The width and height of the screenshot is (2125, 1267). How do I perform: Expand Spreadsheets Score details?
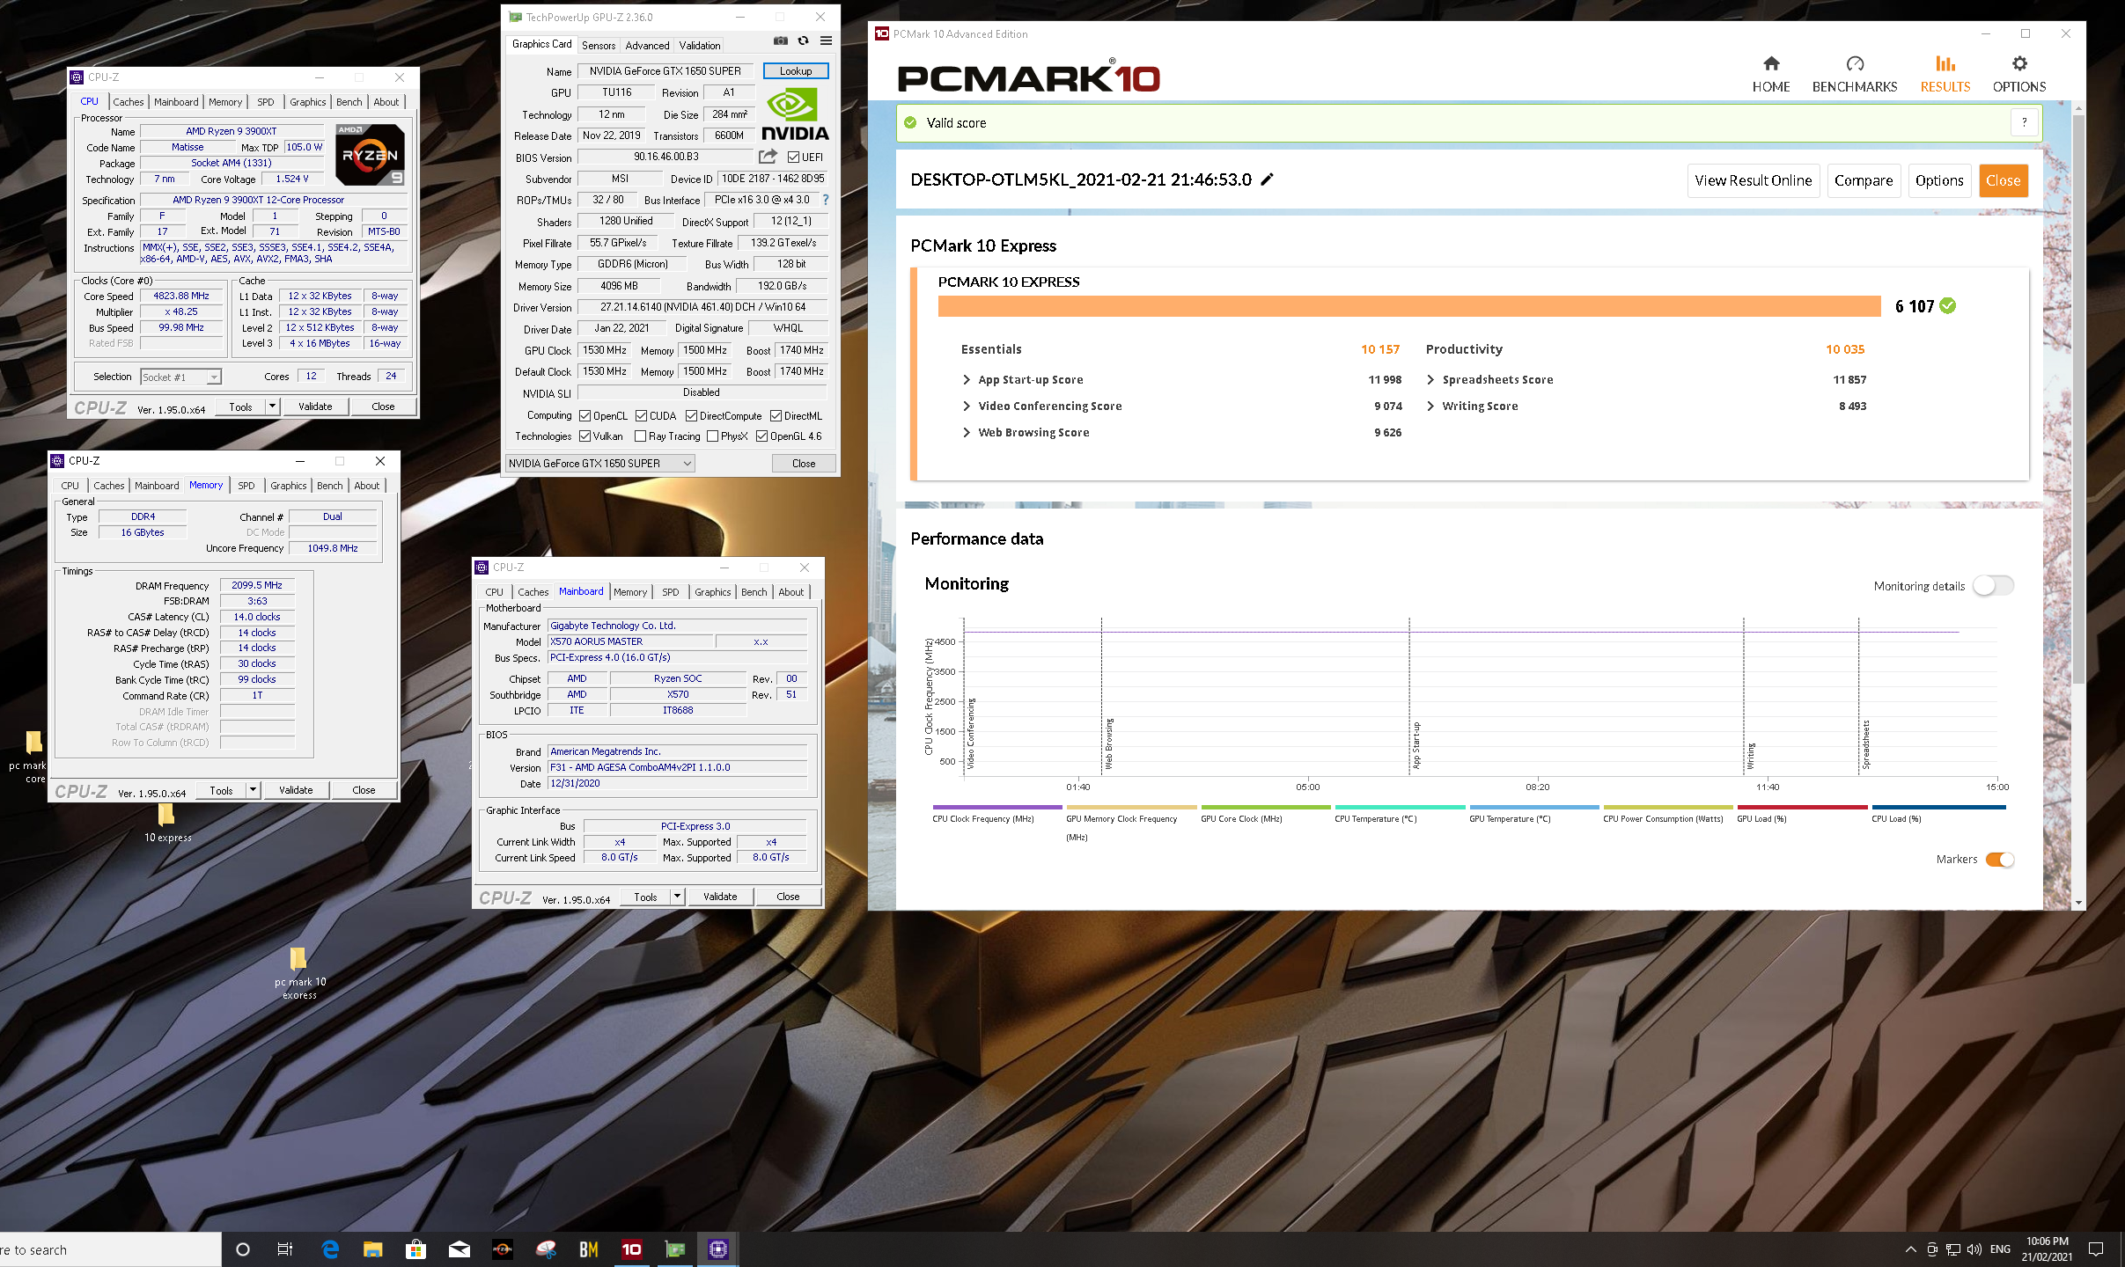click(1430, 379)
